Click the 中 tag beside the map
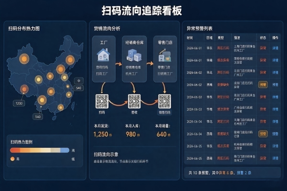The image size is (287, 191). [x=79, y=81]
